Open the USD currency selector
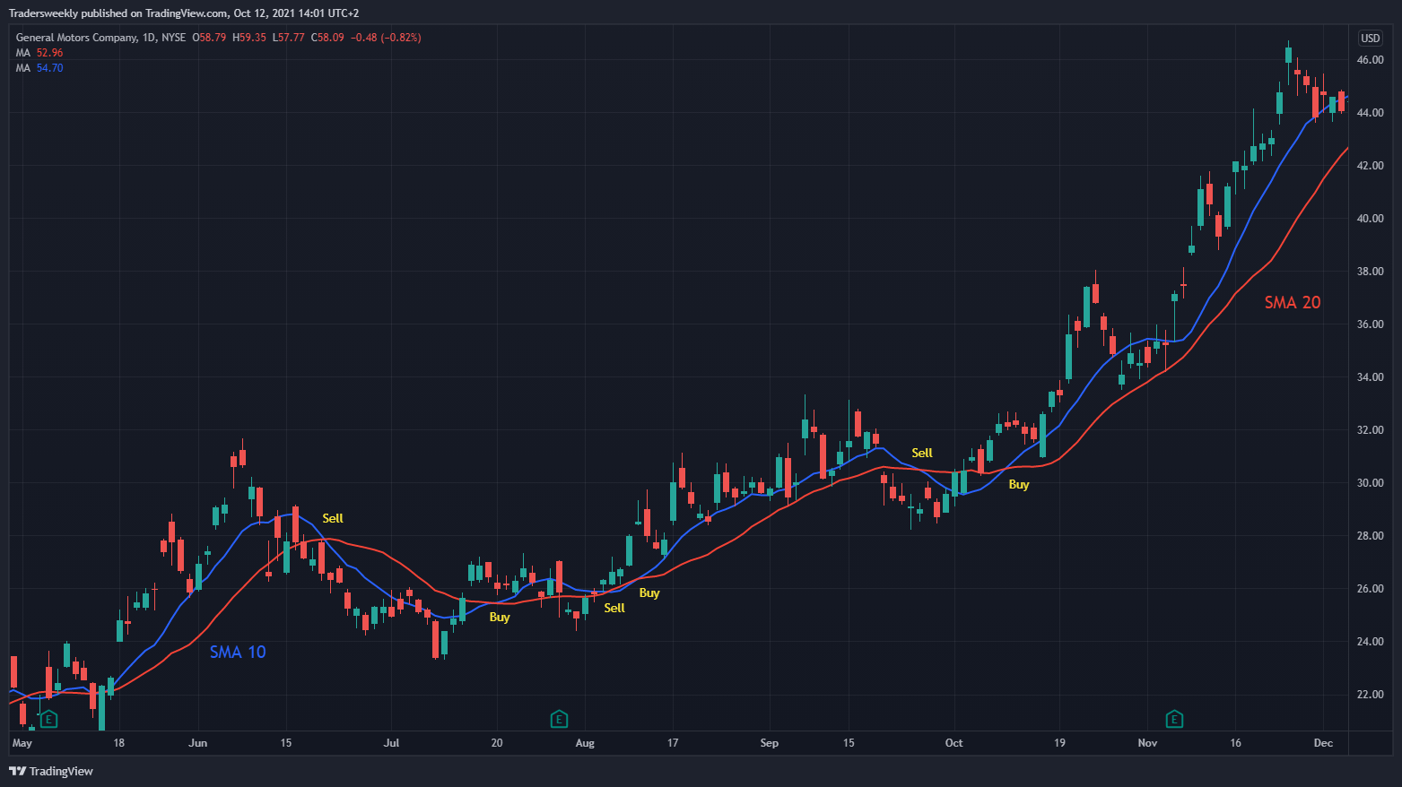Screen dimensions: 1402x787 tap(1371, 38)
